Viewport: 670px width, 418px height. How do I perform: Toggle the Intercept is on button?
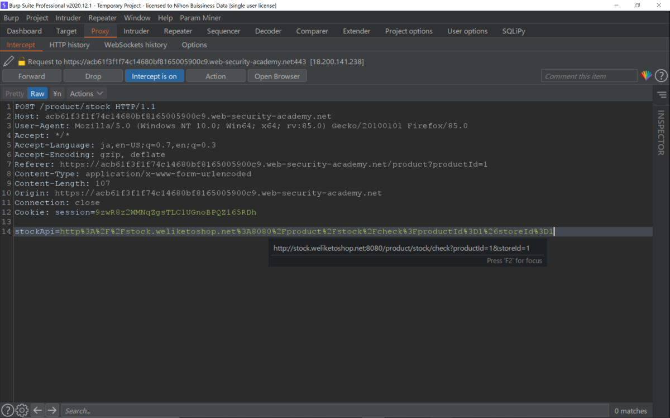point(154,76)
